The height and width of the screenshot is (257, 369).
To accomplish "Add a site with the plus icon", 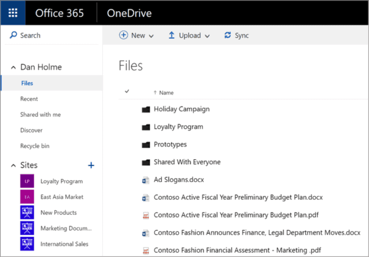I will [x=91, y=165].
